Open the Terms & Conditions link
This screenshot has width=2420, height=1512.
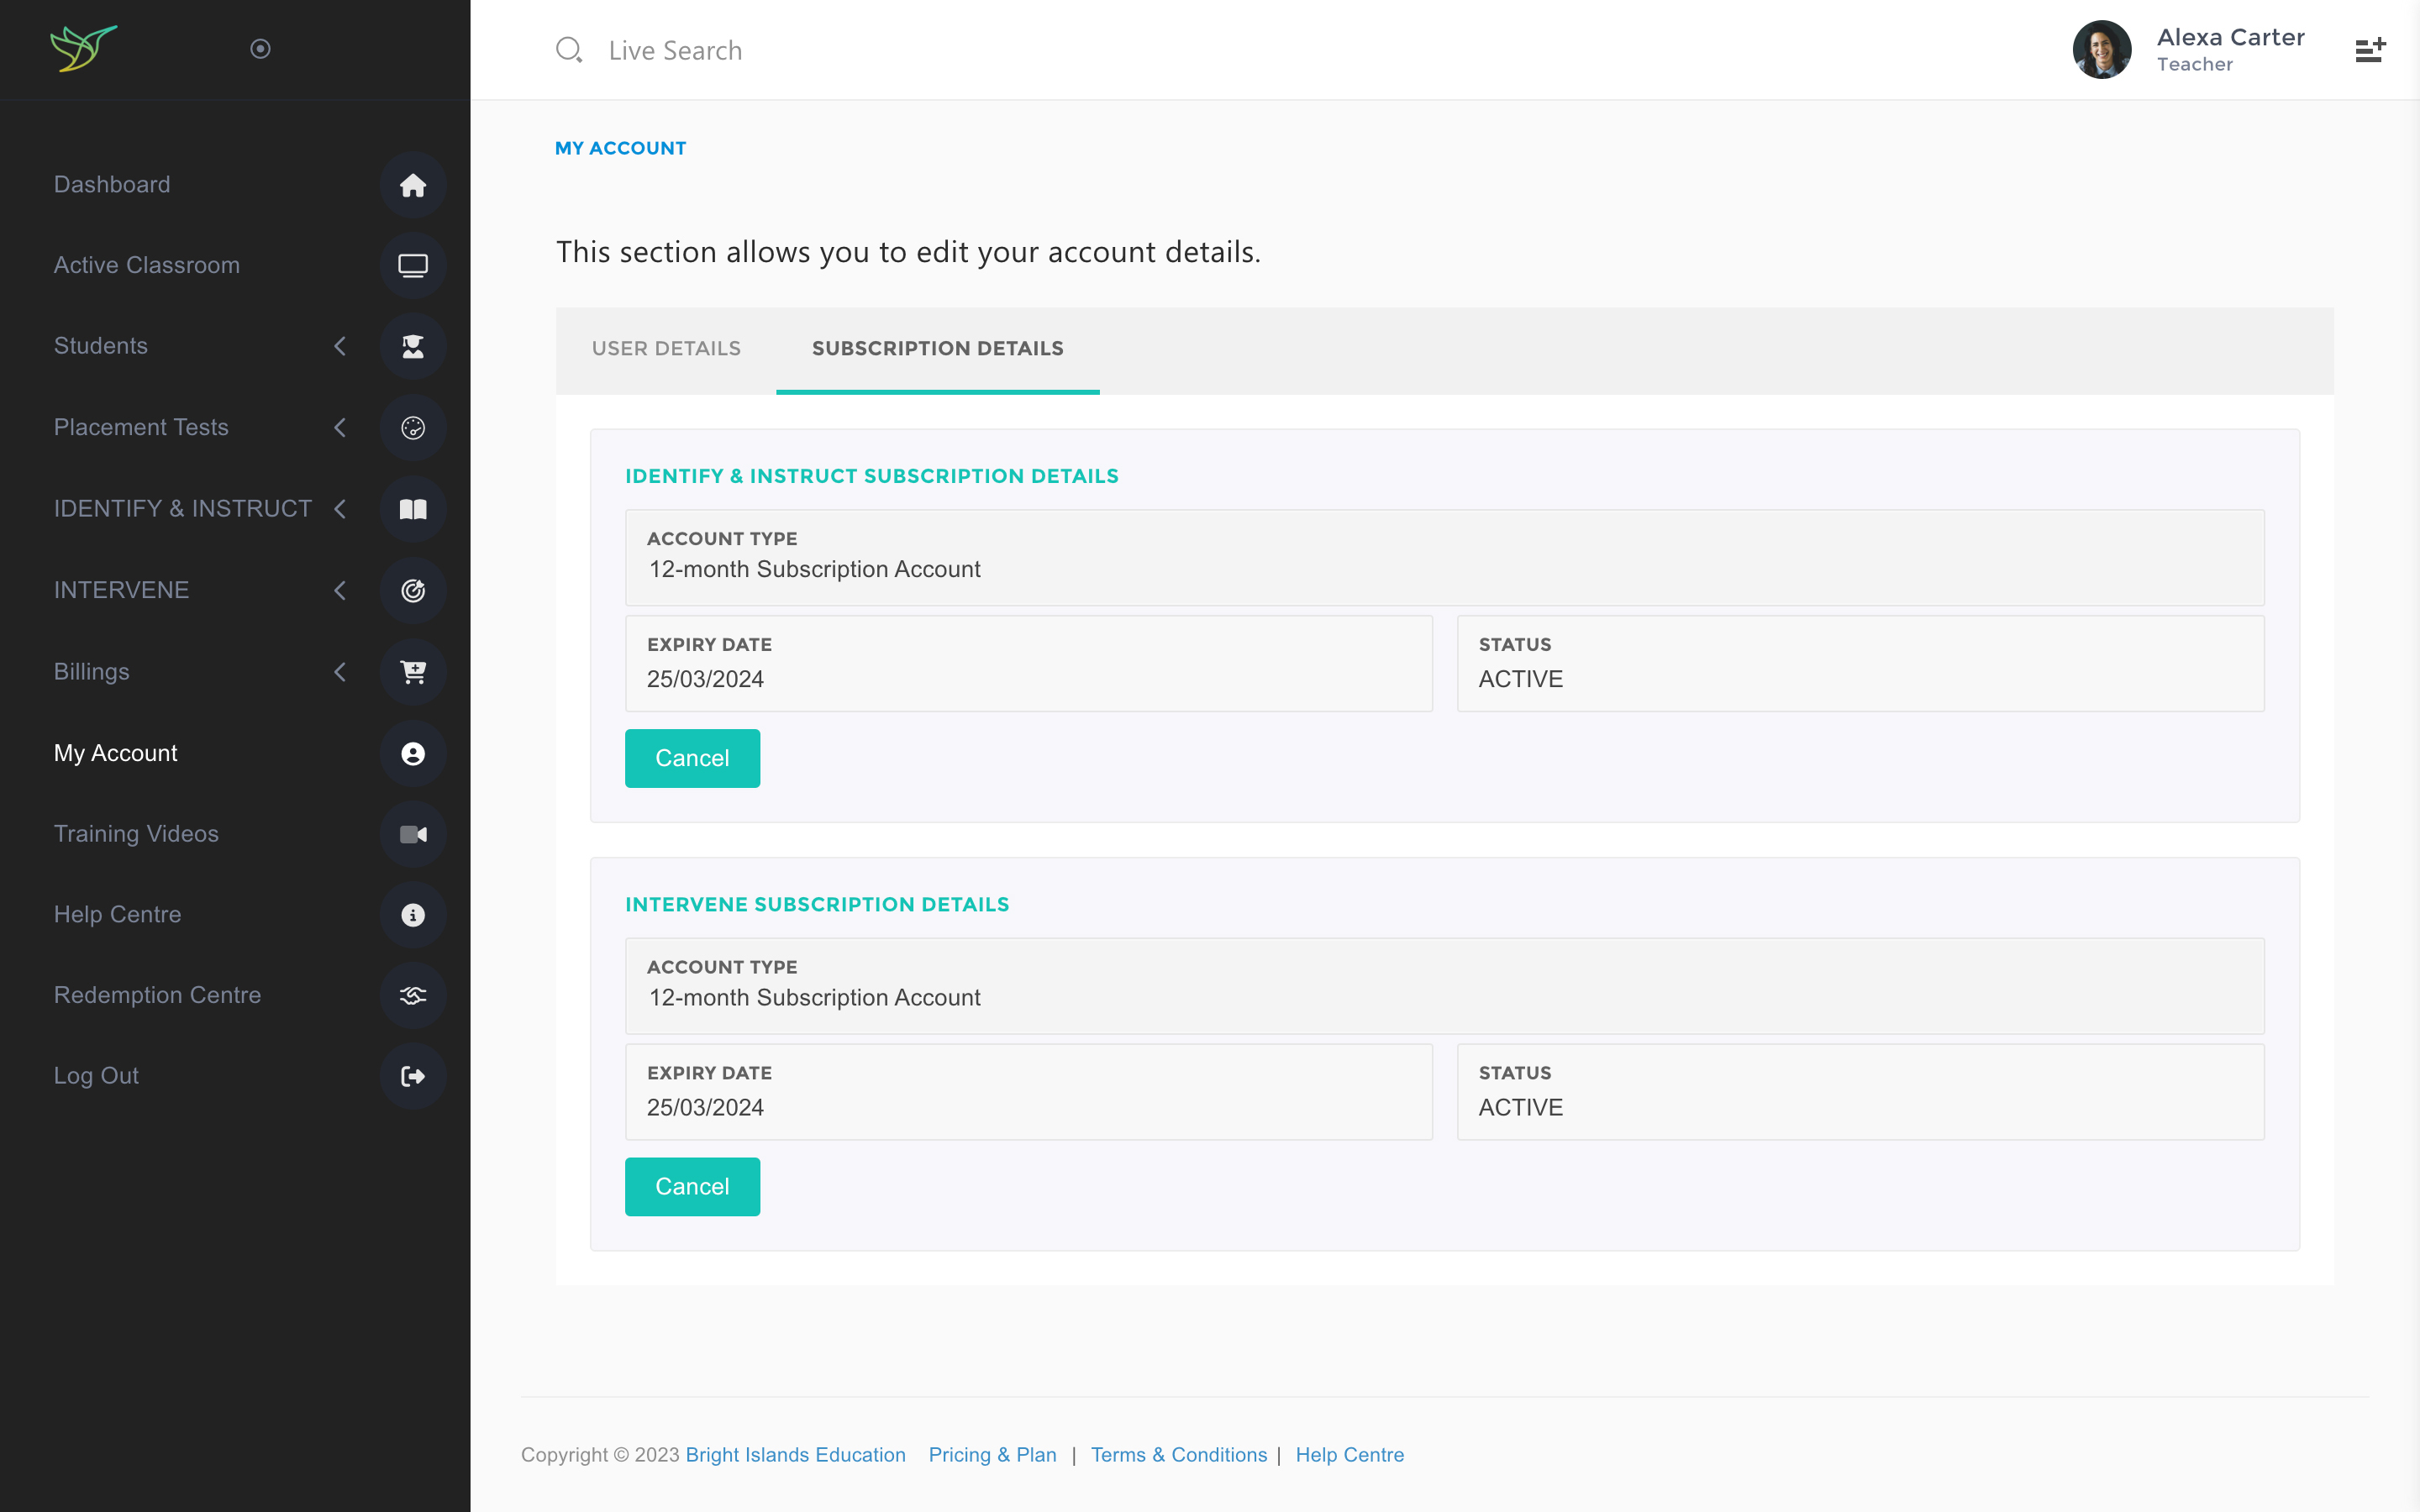1179,1455
